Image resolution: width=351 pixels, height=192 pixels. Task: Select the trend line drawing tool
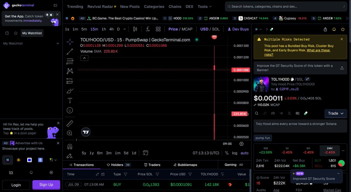[x=70, y=52]
